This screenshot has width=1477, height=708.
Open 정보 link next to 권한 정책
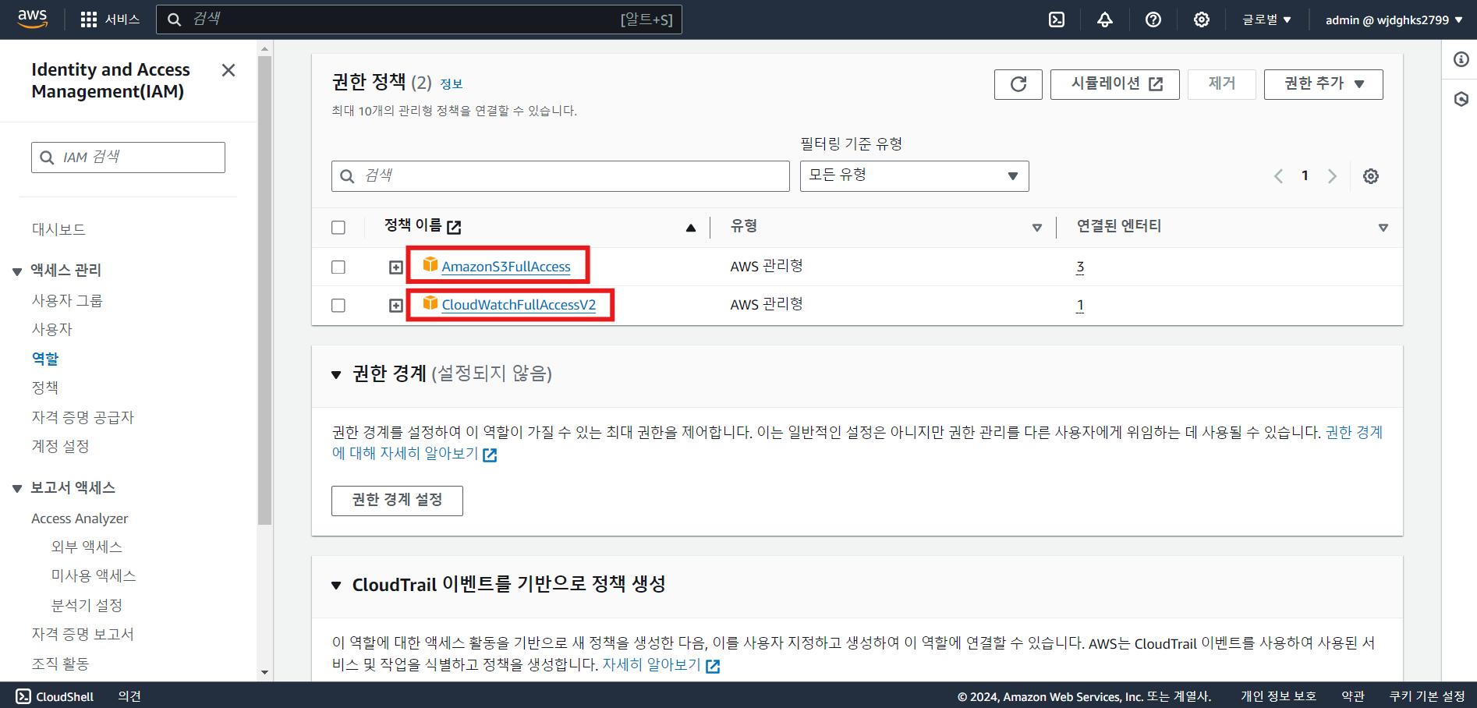coord(452,84)
